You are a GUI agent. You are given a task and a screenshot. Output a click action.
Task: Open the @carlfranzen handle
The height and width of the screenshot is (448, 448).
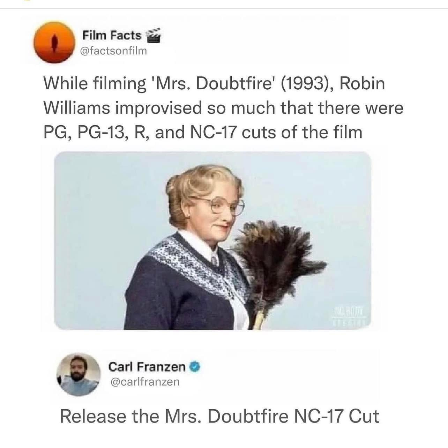point(144,382)
